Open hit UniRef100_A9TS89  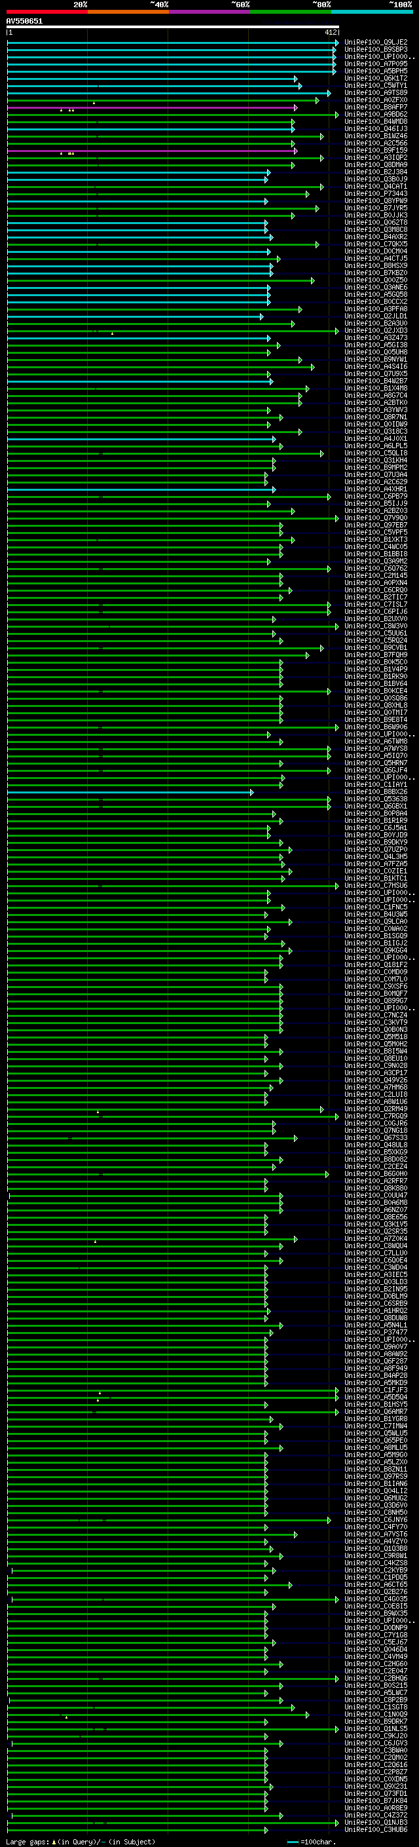tap(376, 92)
